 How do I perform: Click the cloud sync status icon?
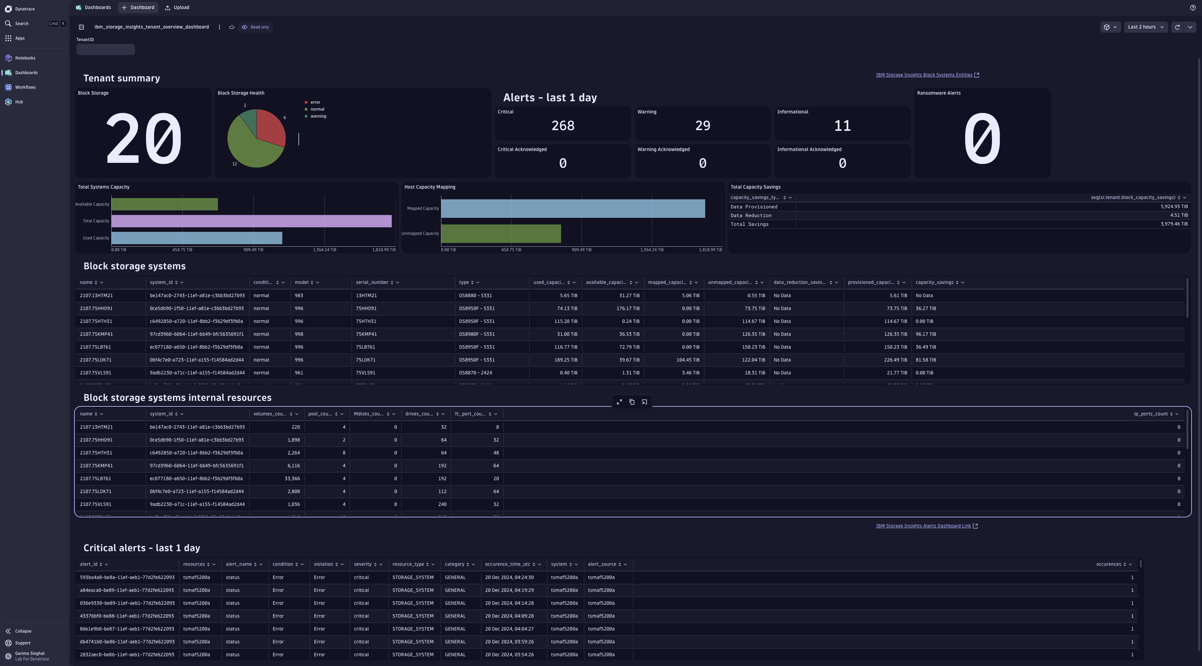231,27
